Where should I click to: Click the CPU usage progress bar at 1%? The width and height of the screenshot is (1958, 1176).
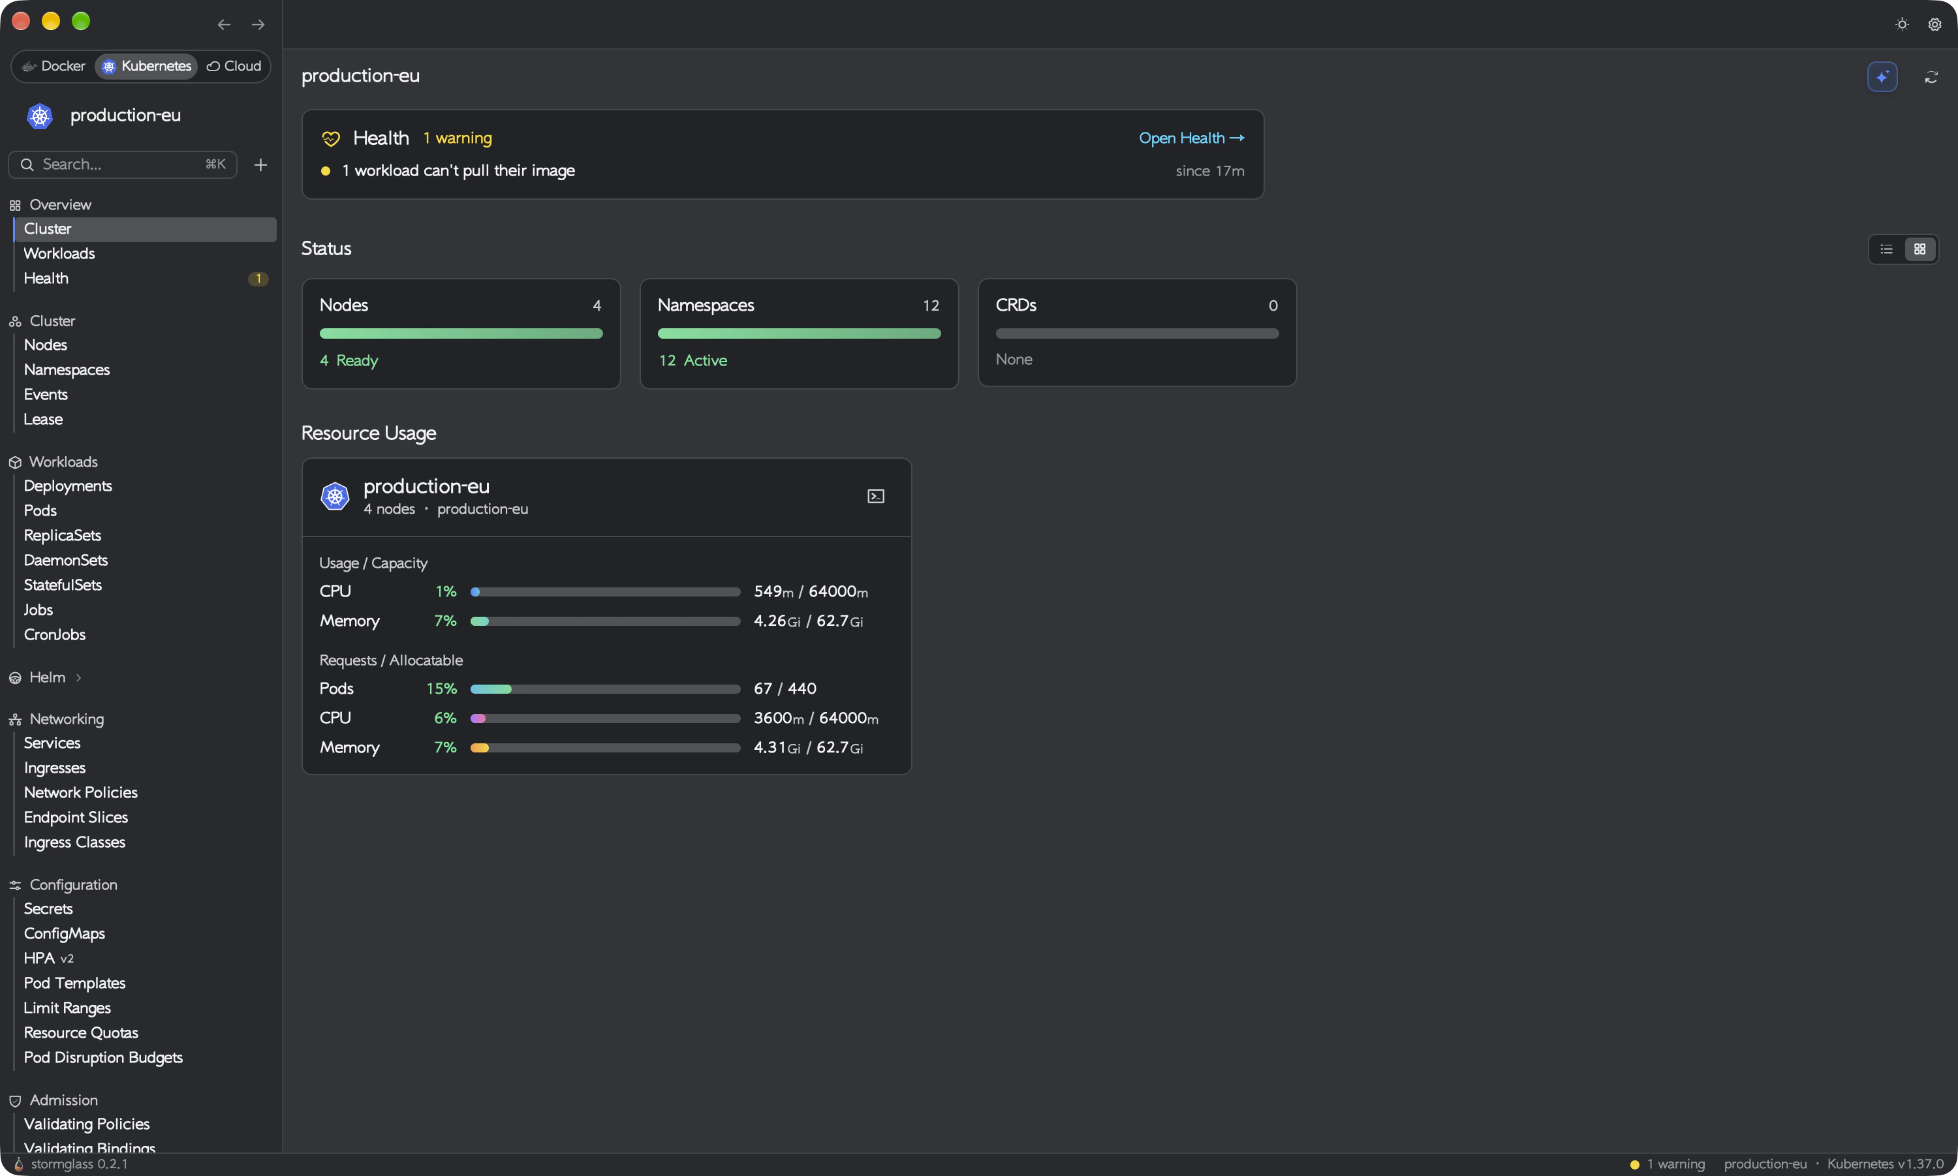(x=606, y=592)
